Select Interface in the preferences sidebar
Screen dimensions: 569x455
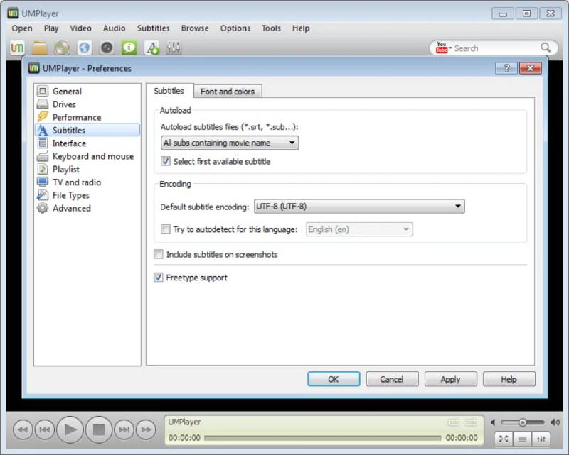(x=69, y=143)
